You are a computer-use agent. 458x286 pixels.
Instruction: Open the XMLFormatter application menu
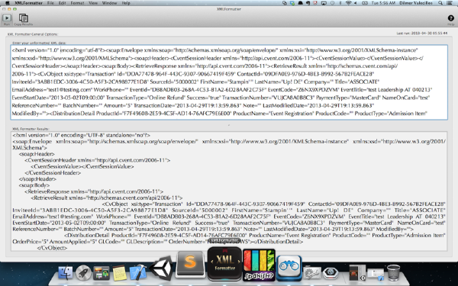pos(28,3)
